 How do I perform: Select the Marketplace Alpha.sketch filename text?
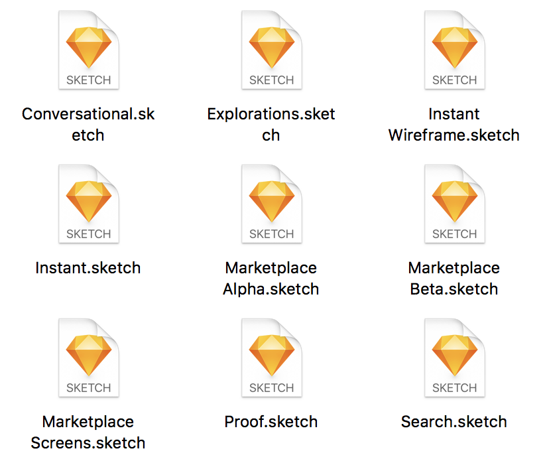point(271,278)
